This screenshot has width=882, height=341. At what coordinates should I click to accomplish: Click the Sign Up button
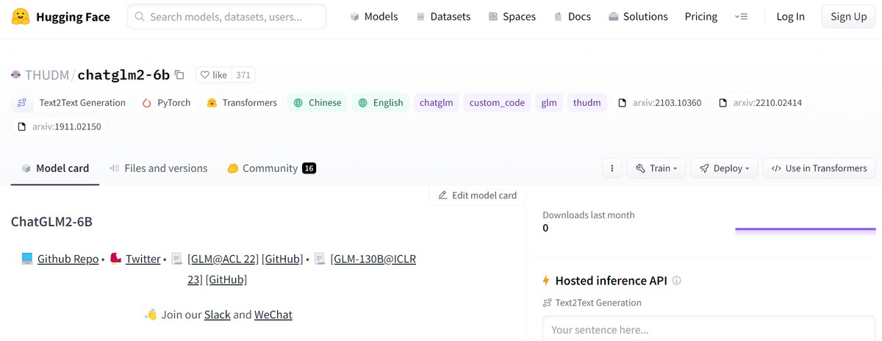(849, 16)
